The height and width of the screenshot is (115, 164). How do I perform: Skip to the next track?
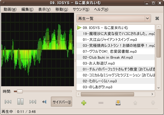33,102
